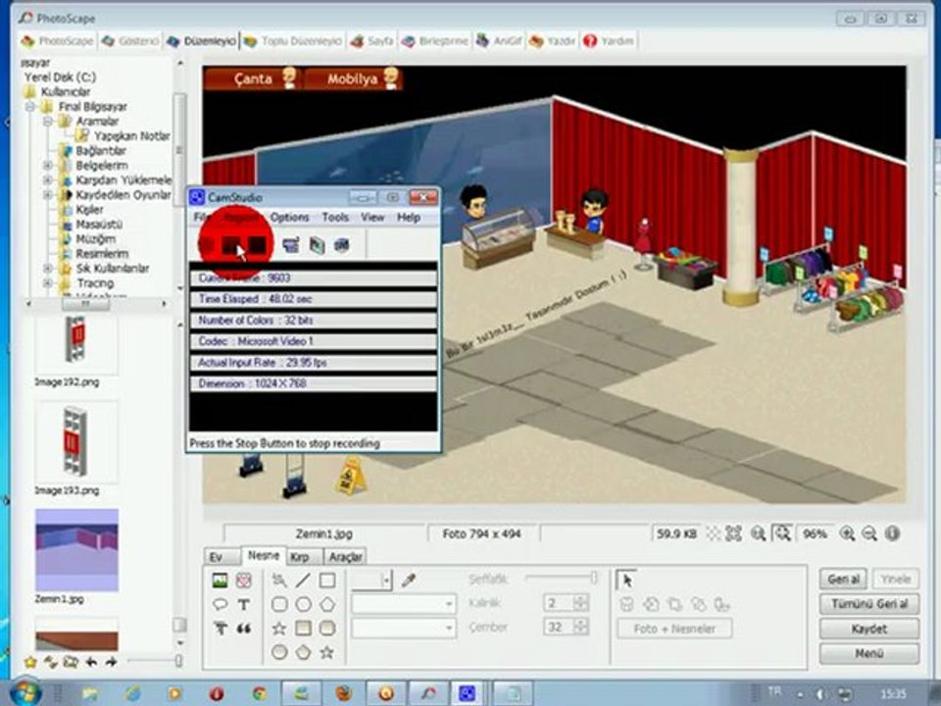Open Opera browser from the taskbar

pos(217,693)
